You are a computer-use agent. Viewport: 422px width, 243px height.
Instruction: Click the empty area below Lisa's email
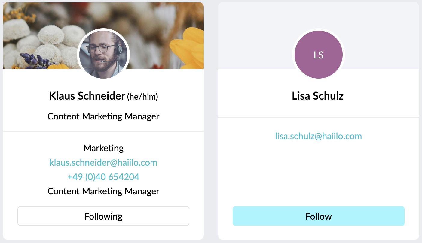[x=318, y=171]
